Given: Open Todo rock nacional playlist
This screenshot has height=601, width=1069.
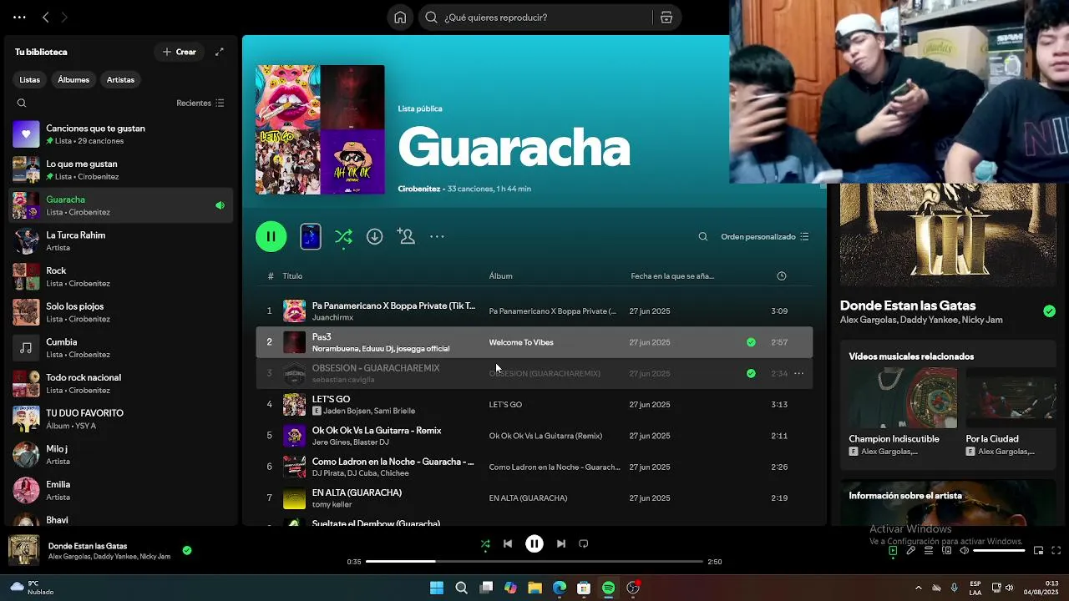Looking at the screenshot, I should 121,384.
